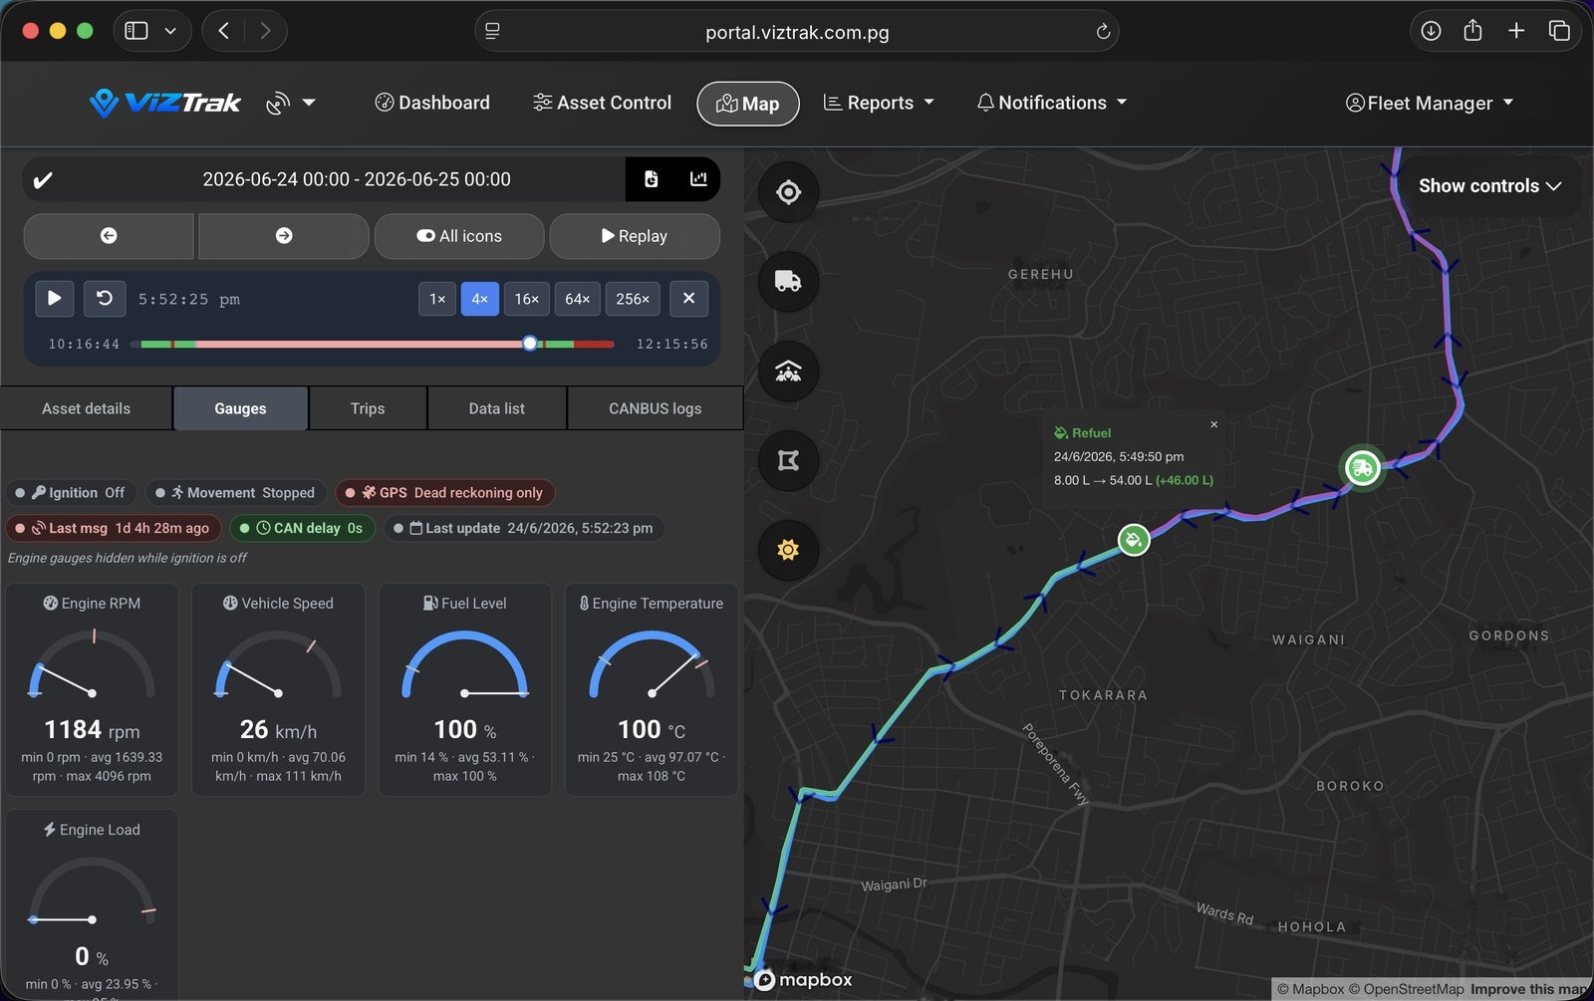The width and height of the screenshot is (1594, 1001).
Task: Click the date range 2026-06-24 field
Action: click(x=357, y=179)
